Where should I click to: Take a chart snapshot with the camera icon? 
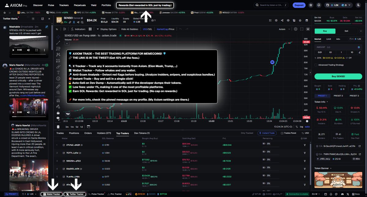pos(308,29)
